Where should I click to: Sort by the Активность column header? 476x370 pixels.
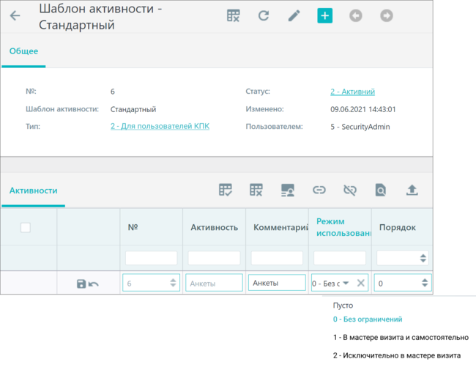click(214, 227)
